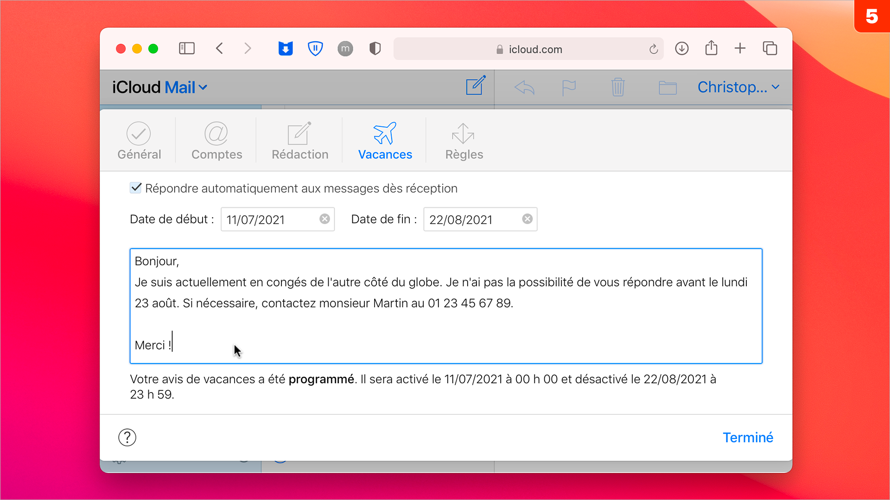This screenshot has width=890, height=500.
Task: Open the Safari downloads icon
Action: coord(681,49)
